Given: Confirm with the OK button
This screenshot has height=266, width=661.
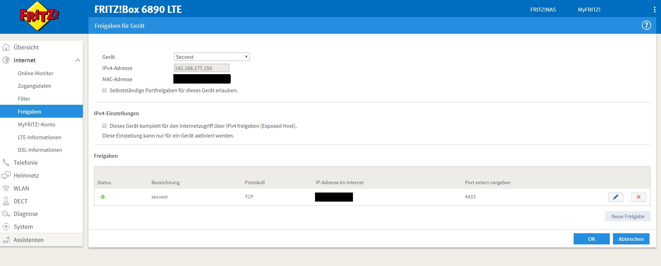Looking at the screenshot, I should point(591,239).
